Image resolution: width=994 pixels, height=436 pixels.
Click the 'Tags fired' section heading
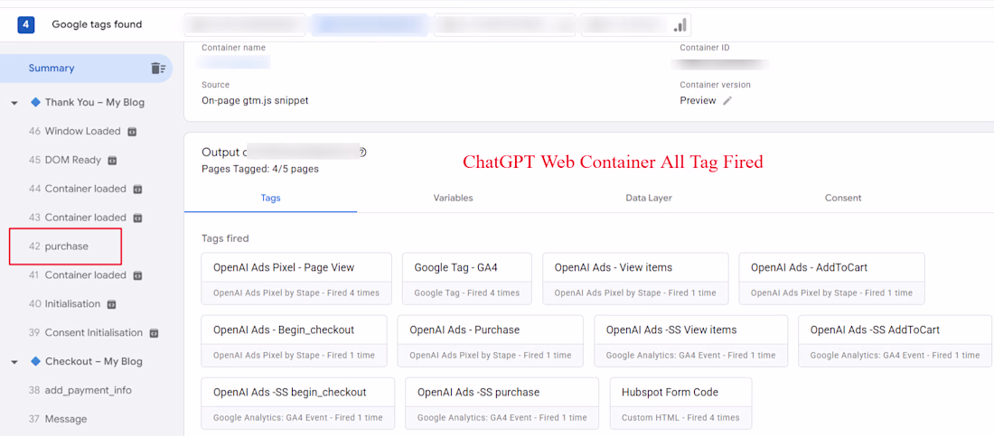(x=225, y=239)
